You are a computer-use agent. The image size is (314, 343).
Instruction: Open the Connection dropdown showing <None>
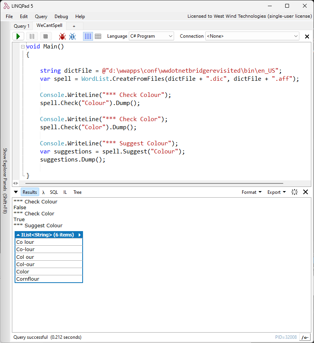pyautogui.click(x=253, y=36)
